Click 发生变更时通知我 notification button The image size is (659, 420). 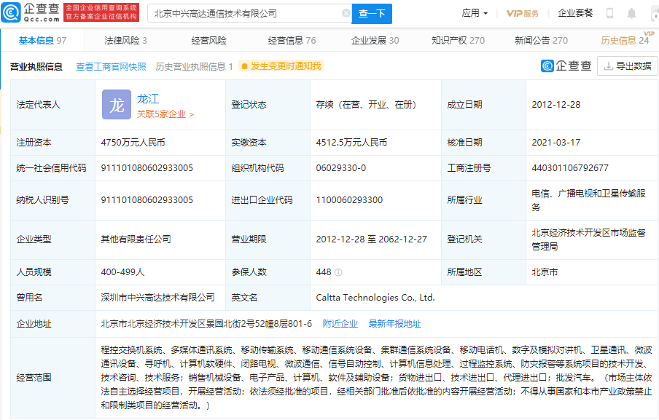tap(281, 66)
